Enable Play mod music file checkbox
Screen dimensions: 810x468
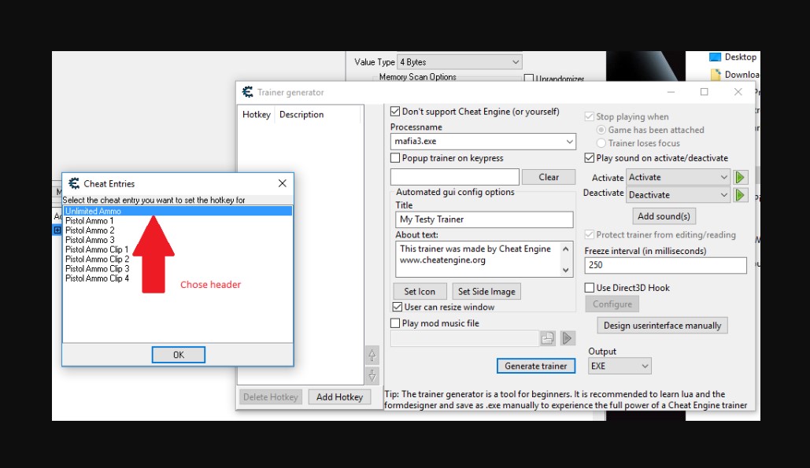click(395, 323)
